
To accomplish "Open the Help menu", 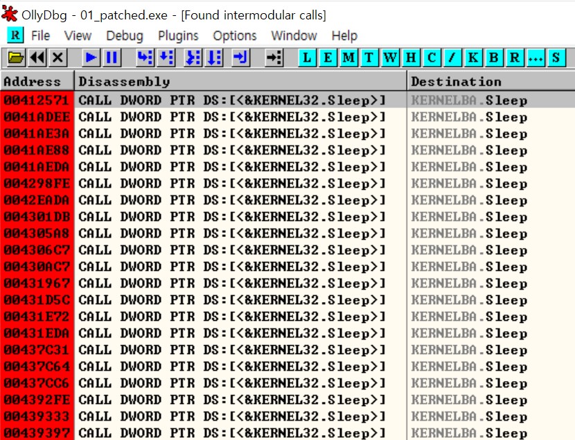I will tap(344, 35).
